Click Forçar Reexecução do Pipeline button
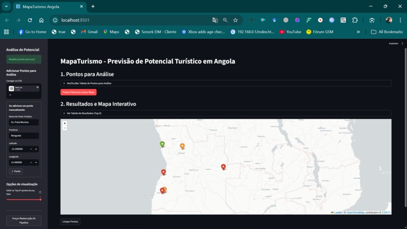The width and height of the screenshot is (407, 229). pos(24,220)
